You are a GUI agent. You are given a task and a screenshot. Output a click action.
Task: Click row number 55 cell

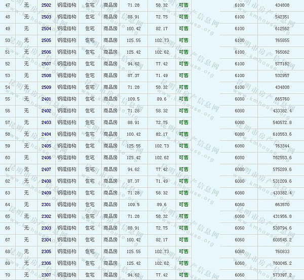pos(8,99)
